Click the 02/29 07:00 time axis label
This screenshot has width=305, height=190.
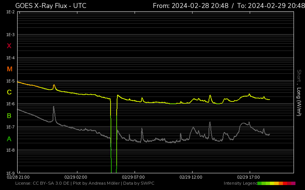133,177
